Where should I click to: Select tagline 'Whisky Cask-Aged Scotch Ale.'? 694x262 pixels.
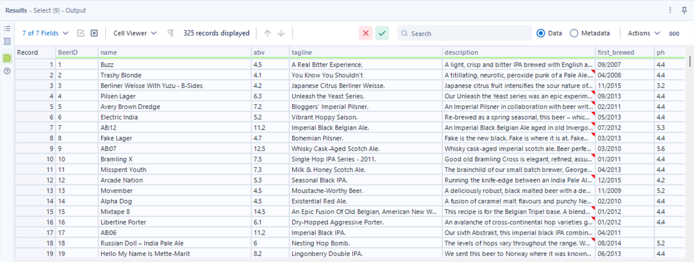click(x=366, y=149)
